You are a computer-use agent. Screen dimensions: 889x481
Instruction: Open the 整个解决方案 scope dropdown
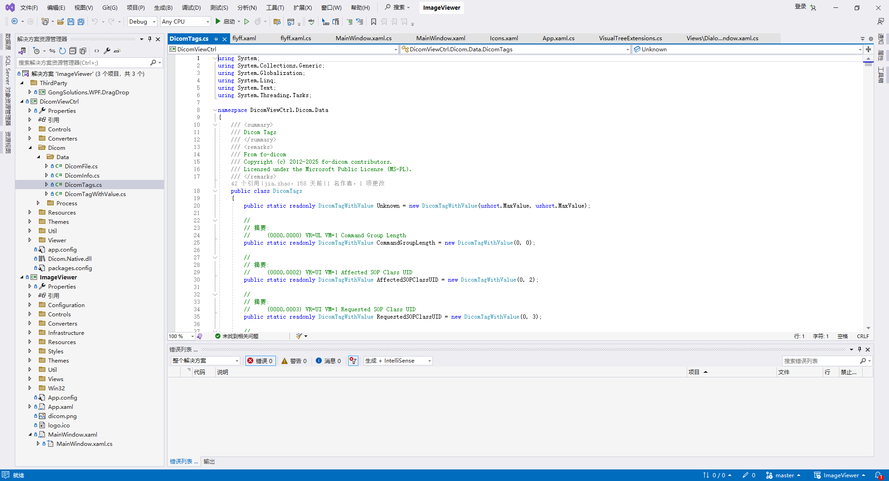tap(206, 361)
